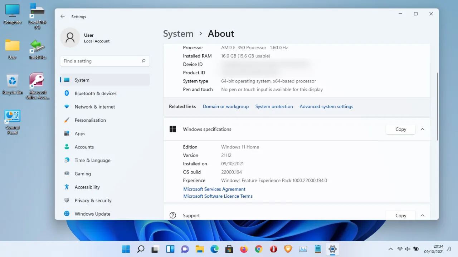Viewport: 458px width, 257px height.
Task: Select the Control Panel desktop shortcut
Action: click(13, 122)
